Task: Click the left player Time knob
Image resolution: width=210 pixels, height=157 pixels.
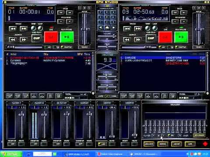Action: click(x=34, y=28)
